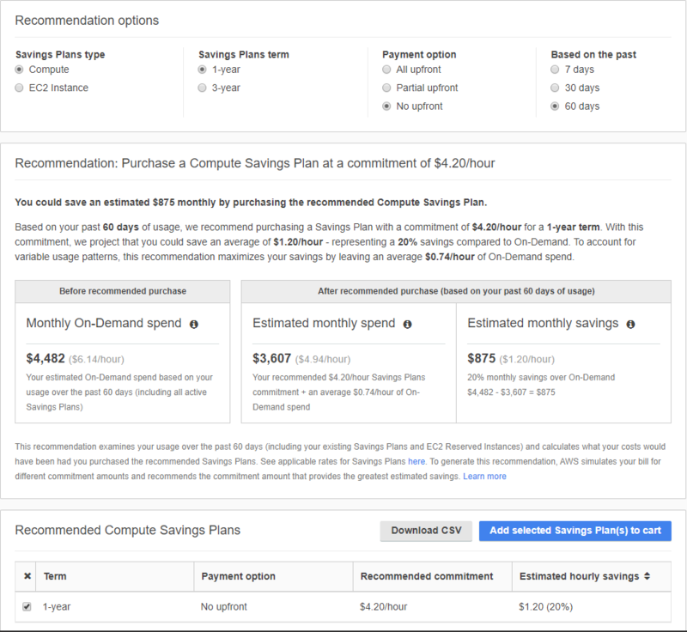687x632 pixels.
Task: Base recommendation on past 7 days
Action: [556, 70]
